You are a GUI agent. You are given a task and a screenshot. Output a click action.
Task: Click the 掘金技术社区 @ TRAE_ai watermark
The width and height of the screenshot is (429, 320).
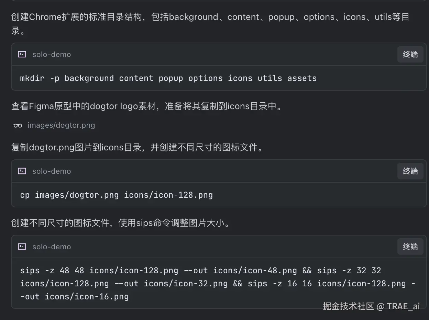click(x=371, y=306)
